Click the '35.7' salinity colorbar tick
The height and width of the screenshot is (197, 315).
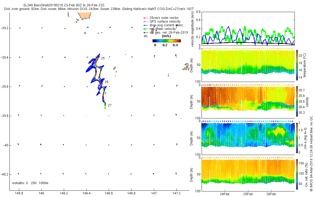pos(302,90)
